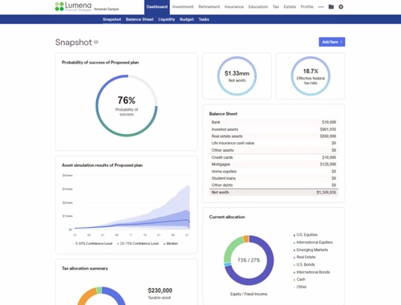The image size is (401, 305).
Task: Toggle the eye icon beside Snapshot title
Action: tap(96, 42)
